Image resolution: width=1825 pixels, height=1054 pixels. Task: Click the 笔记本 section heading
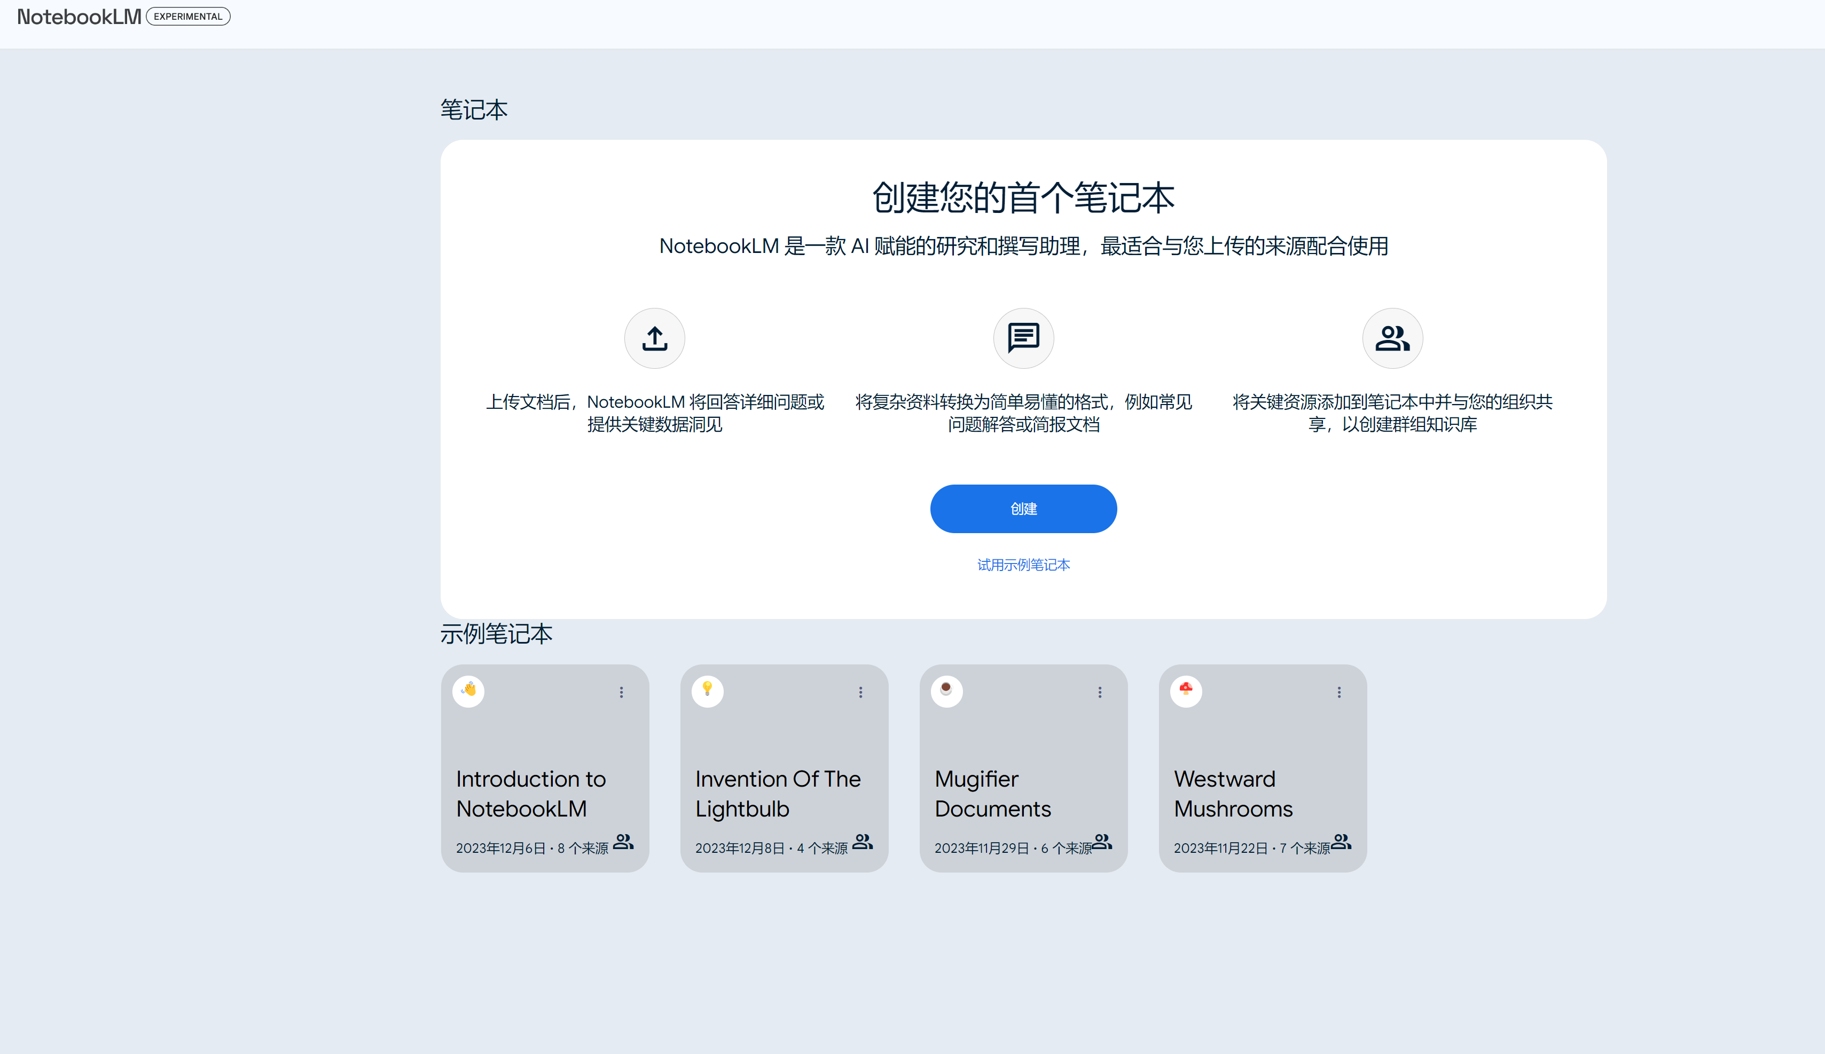(474, 110)
